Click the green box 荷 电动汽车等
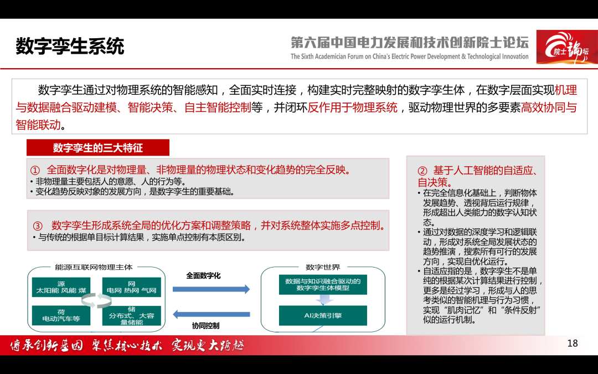 (61, 316)
